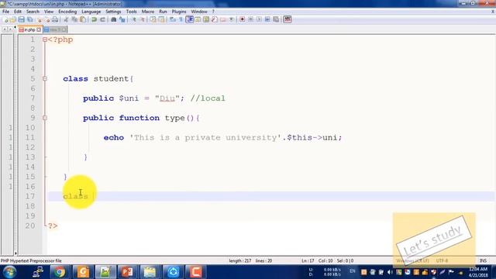Zoom out using the toolbar zoom-out icon
The image size is (496, 279).
coord(143,19)
